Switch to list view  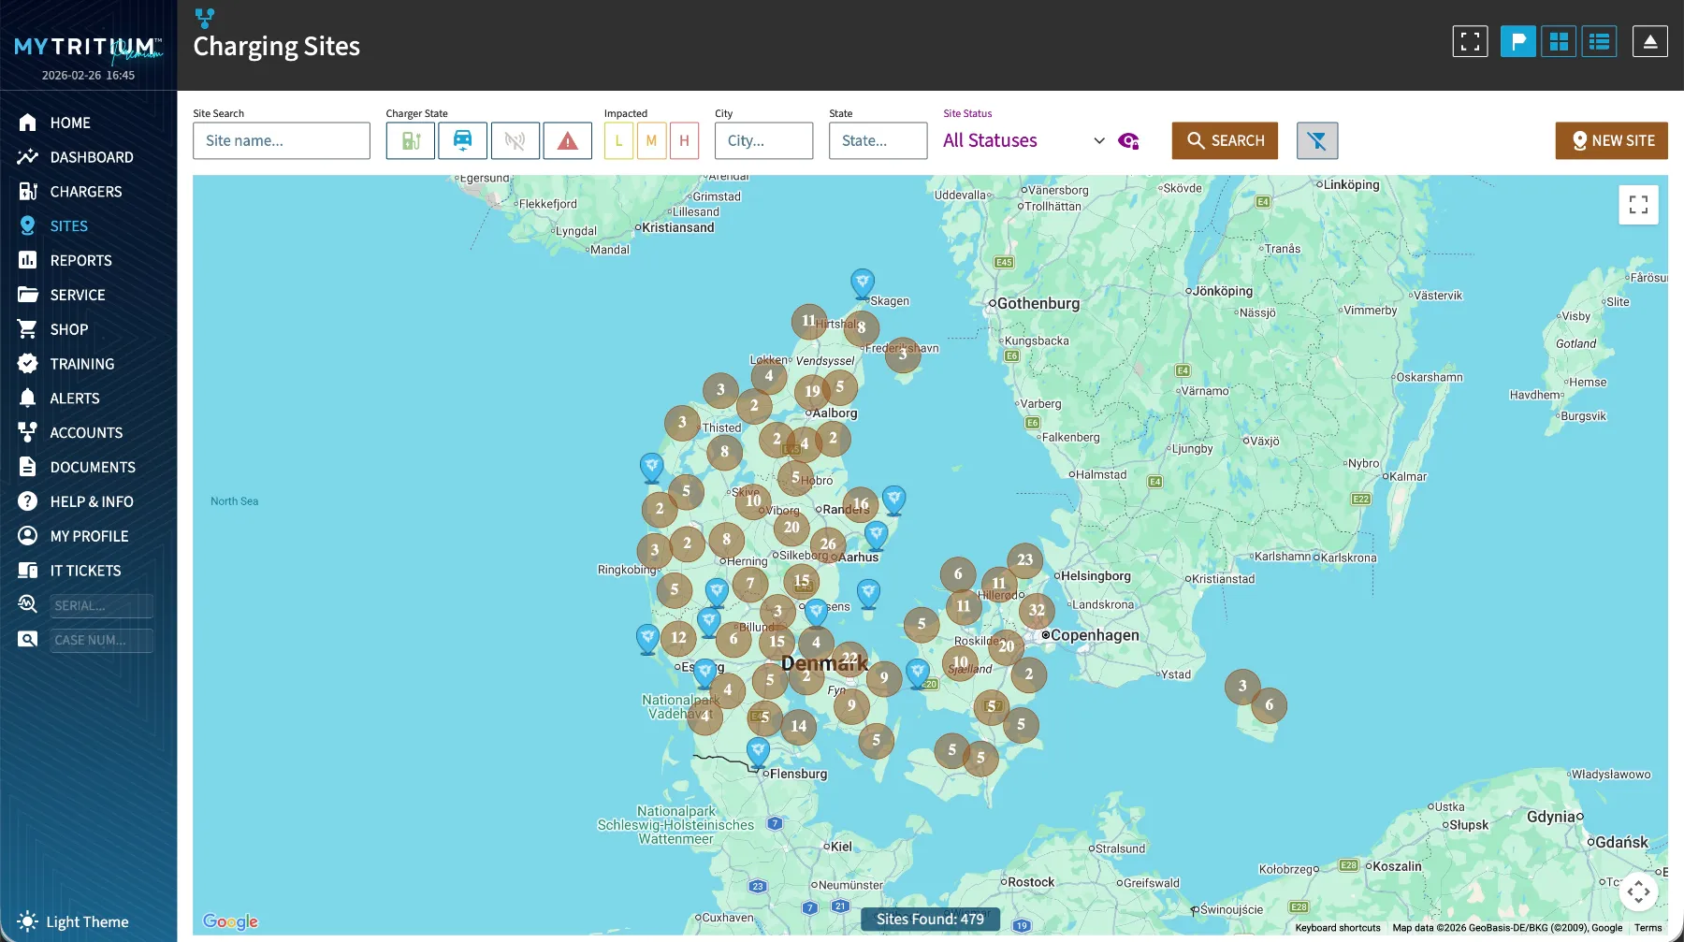(x=1600, y=41)
